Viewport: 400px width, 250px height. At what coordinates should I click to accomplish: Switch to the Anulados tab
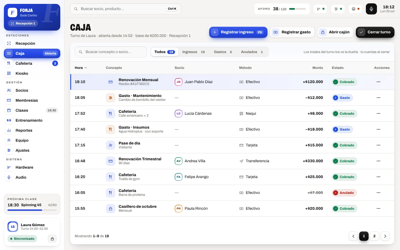[x=252, y=52]
